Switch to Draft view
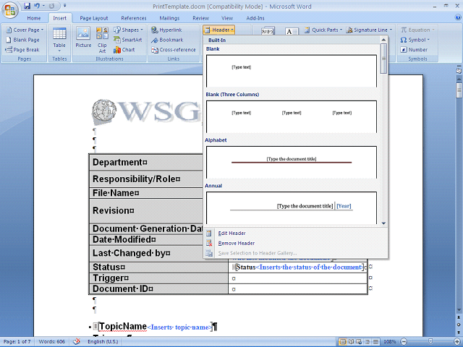The width and height of the screenshot is (463, 347). [376, 342]
